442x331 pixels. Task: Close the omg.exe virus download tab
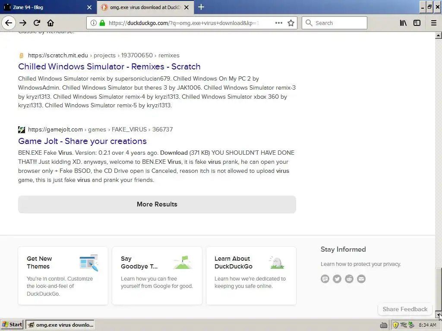click(186, 7)
